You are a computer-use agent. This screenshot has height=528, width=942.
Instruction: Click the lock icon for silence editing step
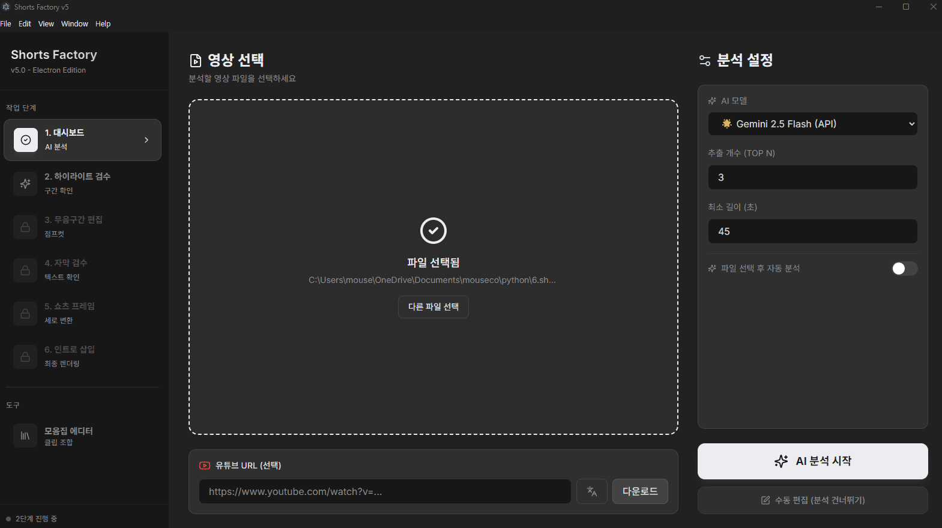tap(25, 227)
